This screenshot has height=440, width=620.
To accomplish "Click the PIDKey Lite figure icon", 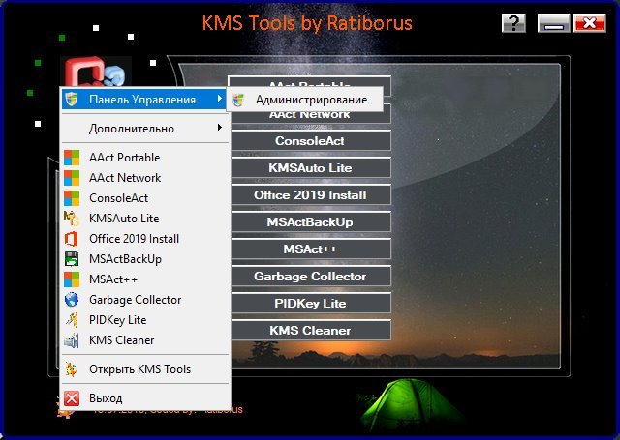I will tap(72, 320).
